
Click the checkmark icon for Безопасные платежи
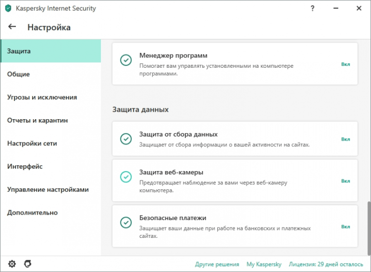[126, 222]
